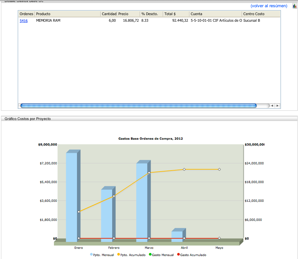This screenshot has height=259, width=298.
Task: Click the Febrero point on yellow line
Action: point(114,196)
